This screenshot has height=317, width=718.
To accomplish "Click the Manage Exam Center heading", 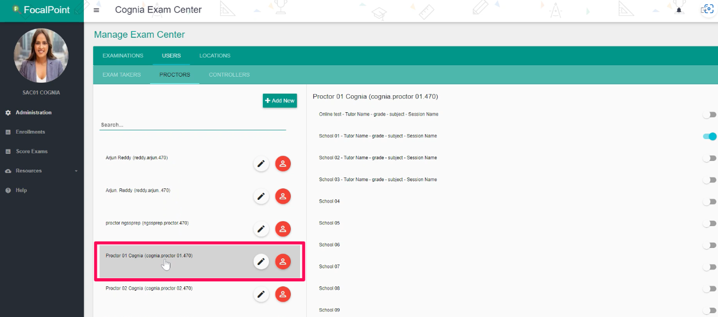I will (139, 35).
